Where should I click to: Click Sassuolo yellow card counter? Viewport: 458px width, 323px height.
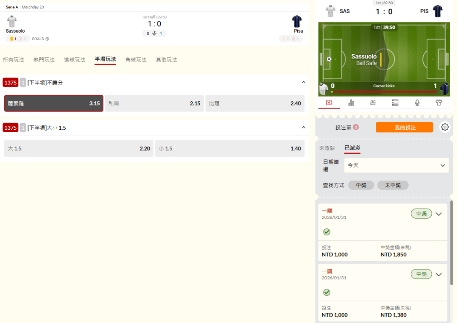tap(13, 39)
